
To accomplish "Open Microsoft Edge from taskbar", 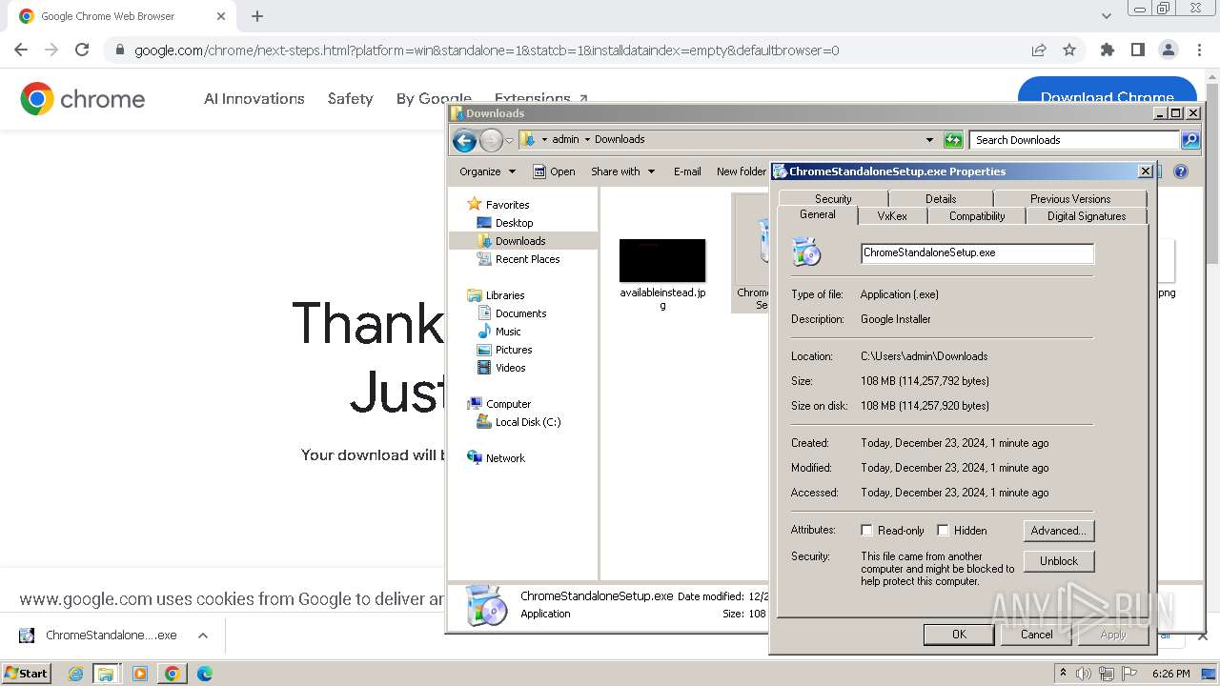I will tap(204, 674).
